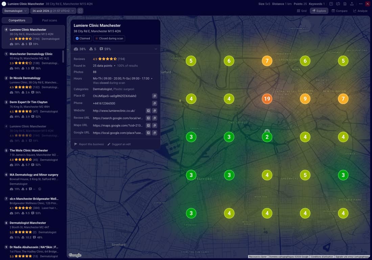Open the clinic website in a new tab
This screenshot has width=372, height=260.
click(148, 111)
